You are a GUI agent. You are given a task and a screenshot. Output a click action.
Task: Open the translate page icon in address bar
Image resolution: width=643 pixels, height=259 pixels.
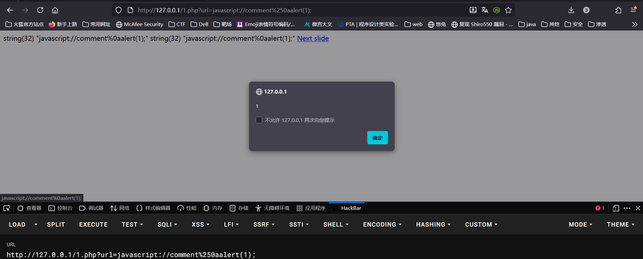tap(485, 10)
